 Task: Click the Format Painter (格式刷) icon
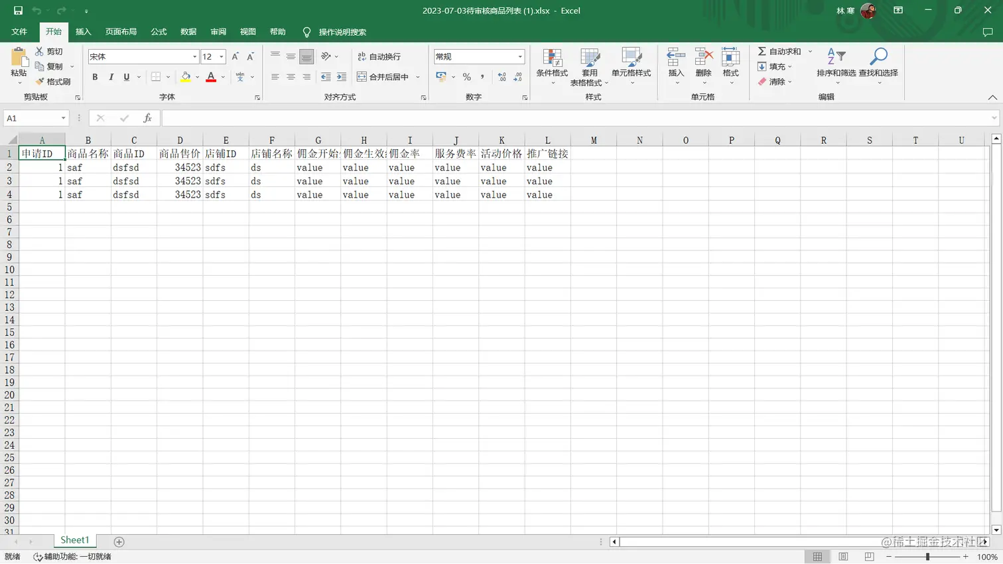[x=39, y=82]
